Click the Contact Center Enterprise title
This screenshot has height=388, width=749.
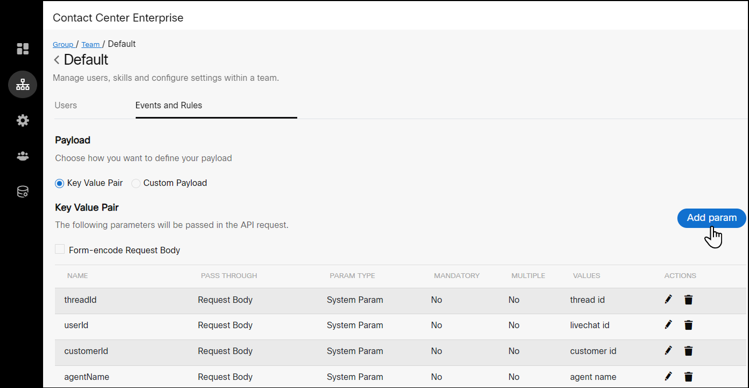[118, 18]
